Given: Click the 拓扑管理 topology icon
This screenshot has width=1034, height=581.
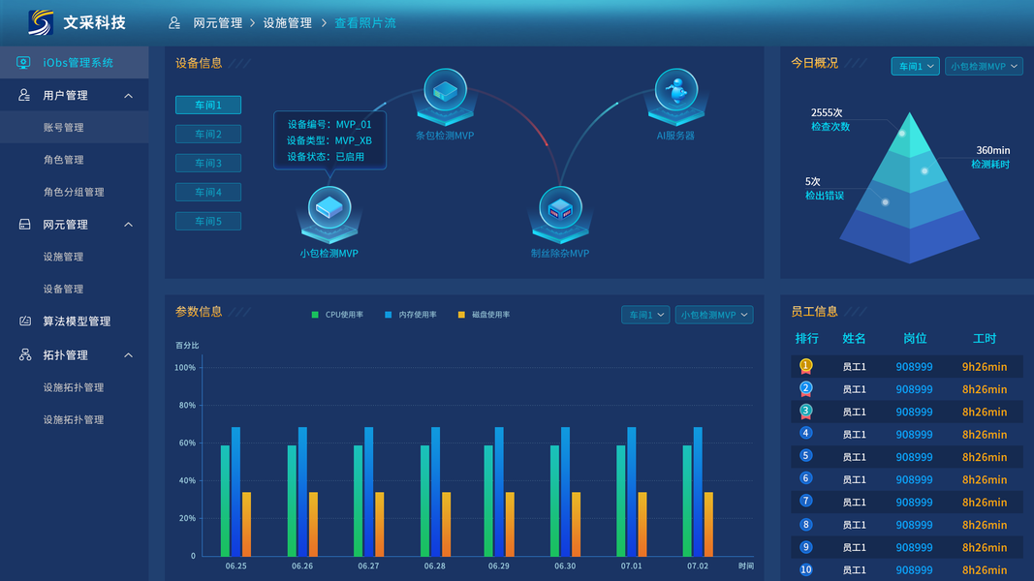Looking at the screenshot, I should click(25, 355).
